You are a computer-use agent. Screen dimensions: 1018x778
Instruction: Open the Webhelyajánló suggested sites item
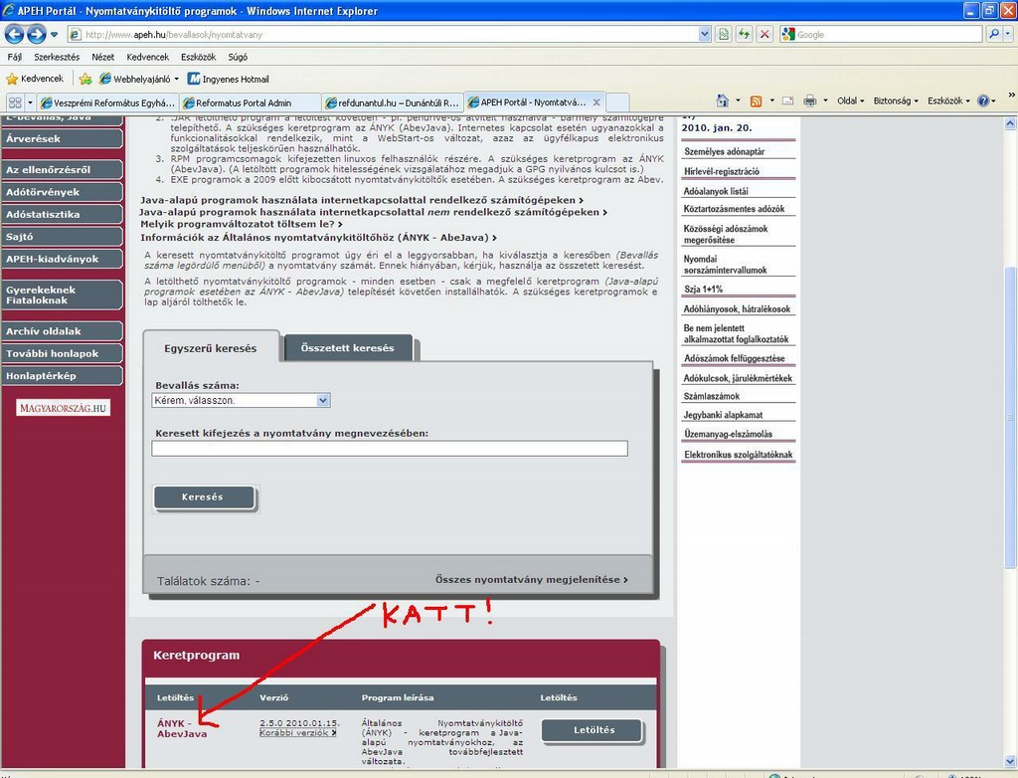pyautogui.click(x=138, y=80)
